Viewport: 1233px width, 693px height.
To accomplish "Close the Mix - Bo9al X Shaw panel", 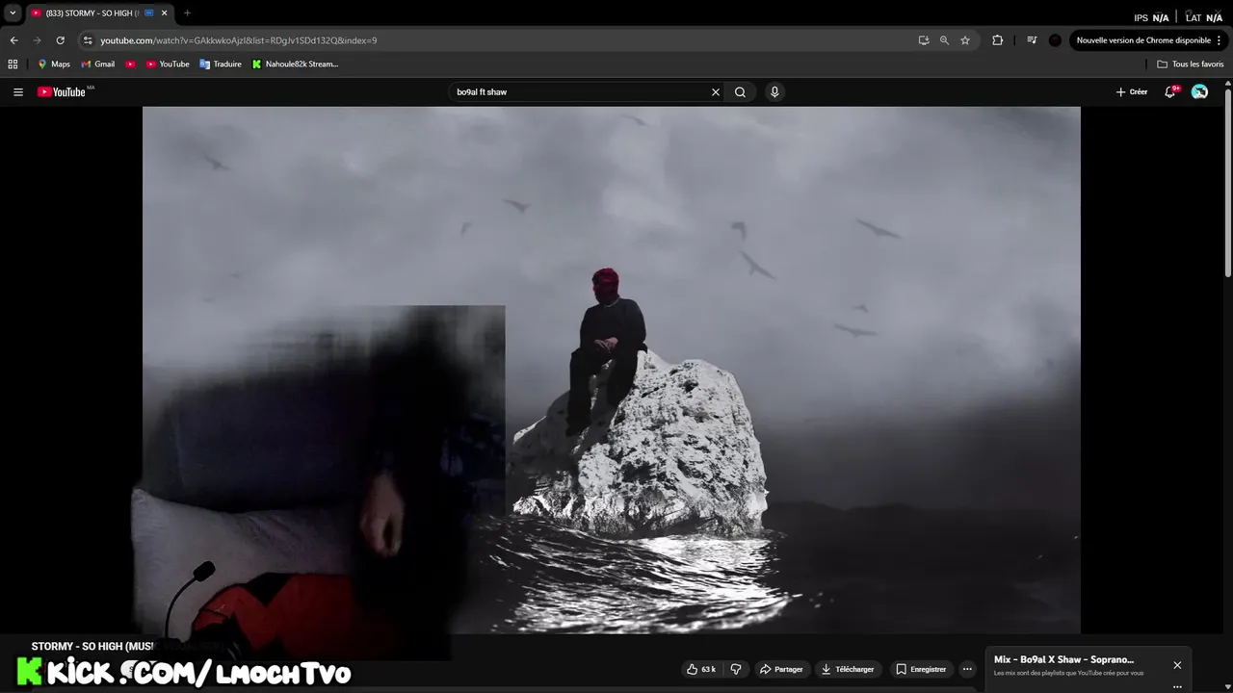I will pos(1177,665).
